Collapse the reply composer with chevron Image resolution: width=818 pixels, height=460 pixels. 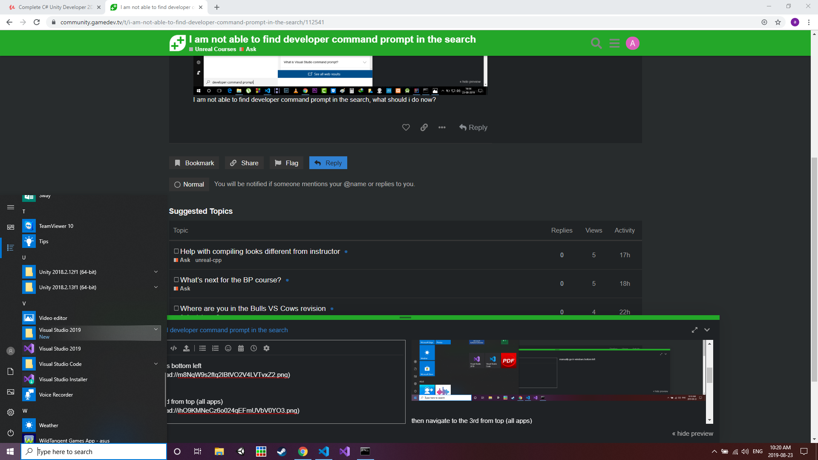(x=707, y=330)
